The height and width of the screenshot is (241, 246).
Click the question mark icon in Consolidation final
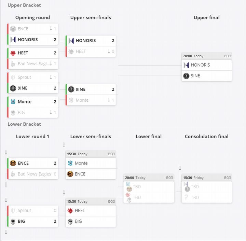pos(186,197)
